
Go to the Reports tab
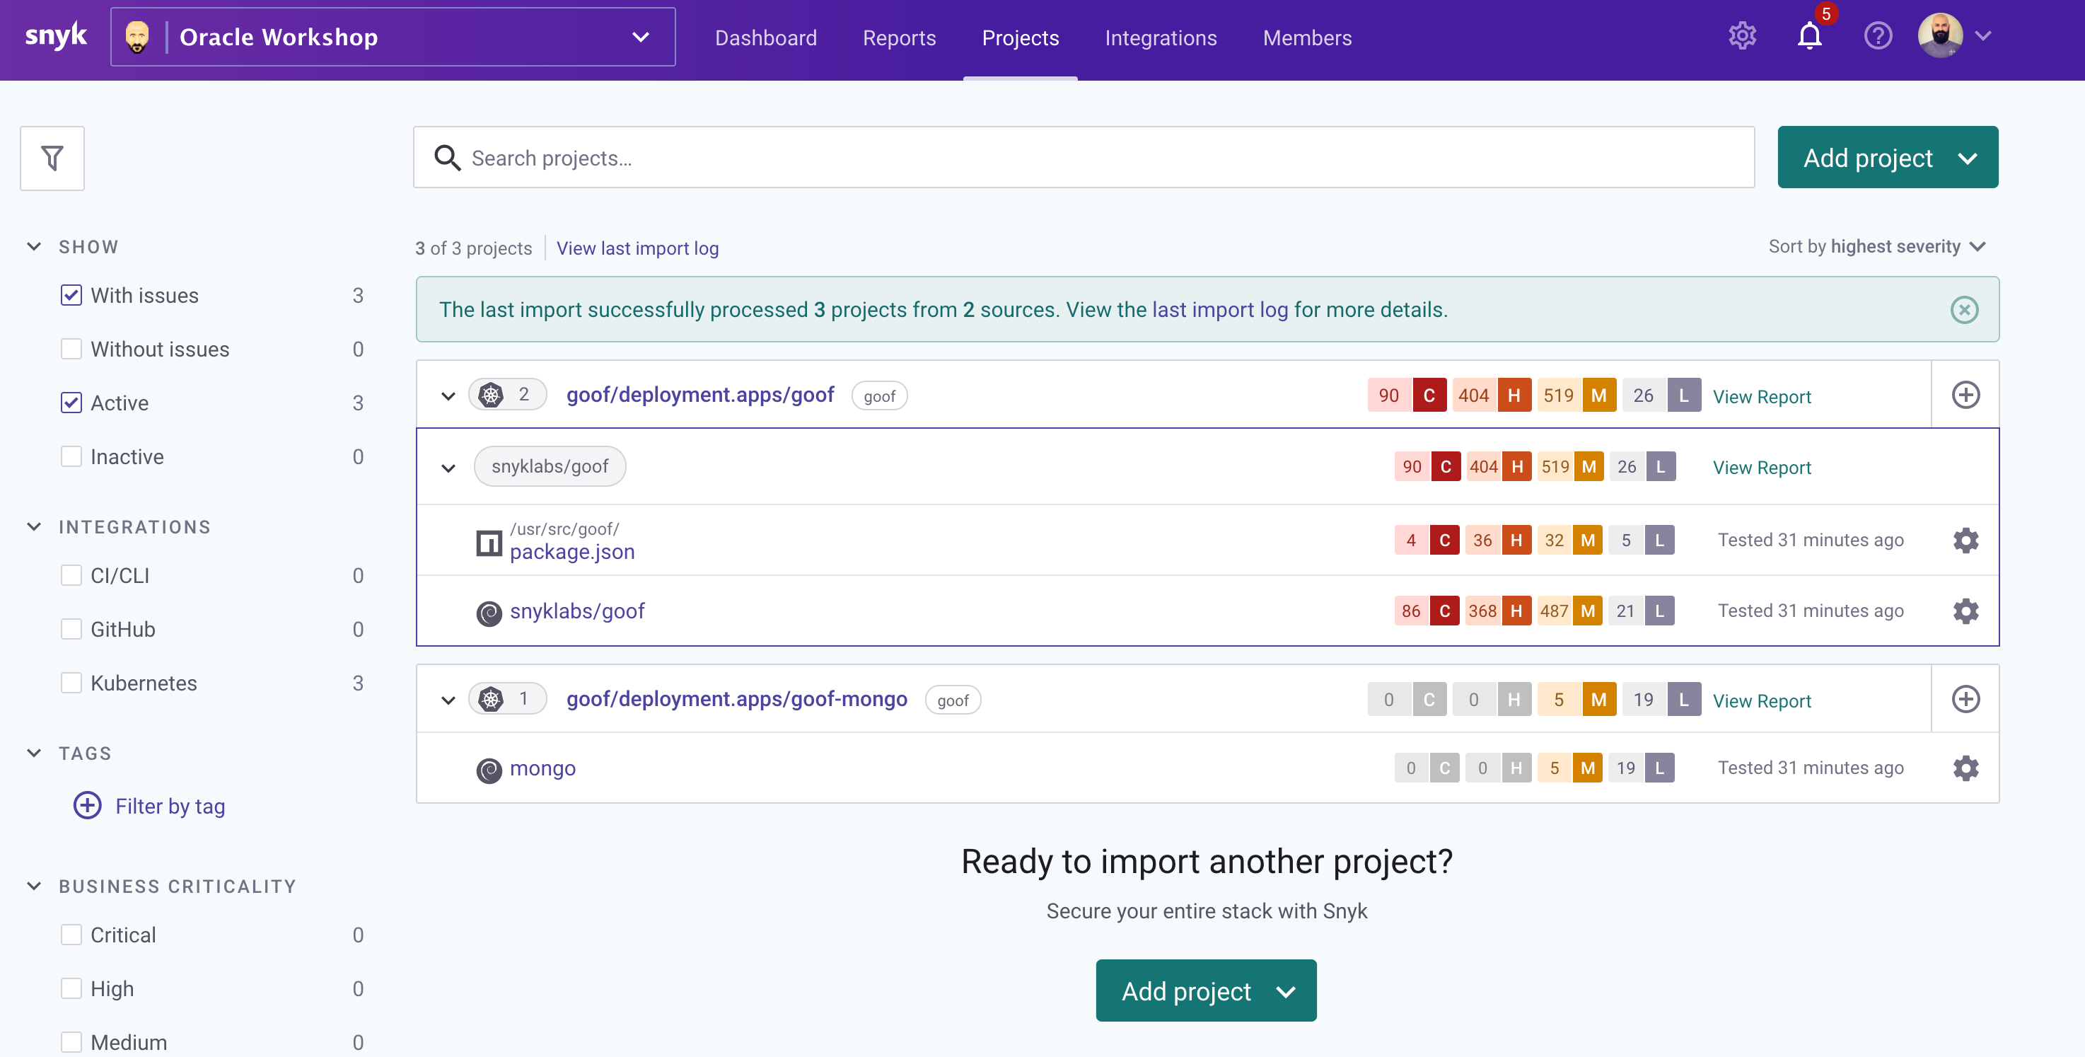coord(898,38)
